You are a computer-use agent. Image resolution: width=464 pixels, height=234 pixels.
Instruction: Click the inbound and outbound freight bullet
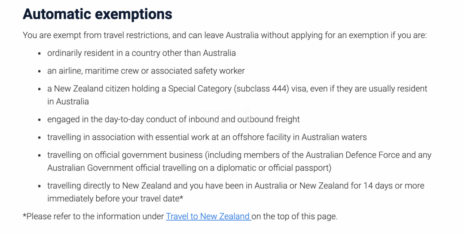[174, 119]
